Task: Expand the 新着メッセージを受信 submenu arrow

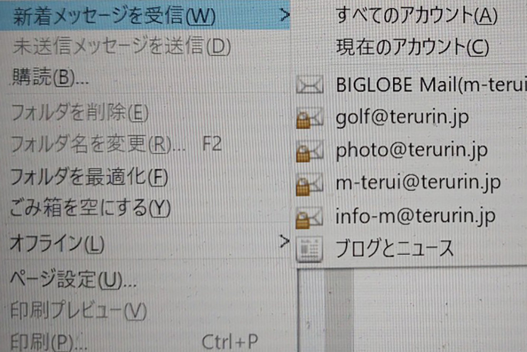Action: click(x=285, y=14)
